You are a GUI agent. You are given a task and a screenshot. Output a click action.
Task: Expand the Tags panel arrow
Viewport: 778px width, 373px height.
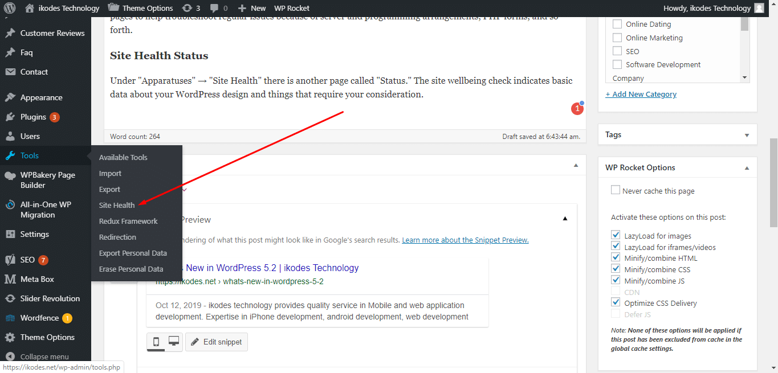pyautogui.click(x=747, y=135)
